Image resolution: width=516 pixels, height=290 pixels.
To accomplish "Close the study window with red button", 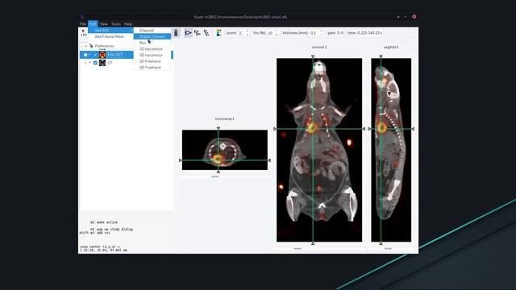I will coord(414,17).
